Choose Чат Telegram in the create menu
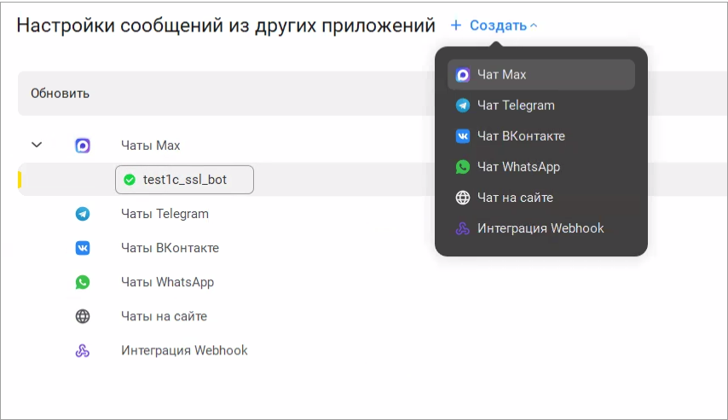728x420 pixels. point(541,106)
